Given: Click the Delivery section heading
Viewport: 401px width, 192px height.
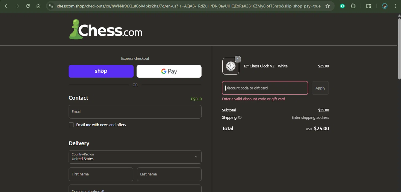Looking at the screenshot, I should coord(79,143).
